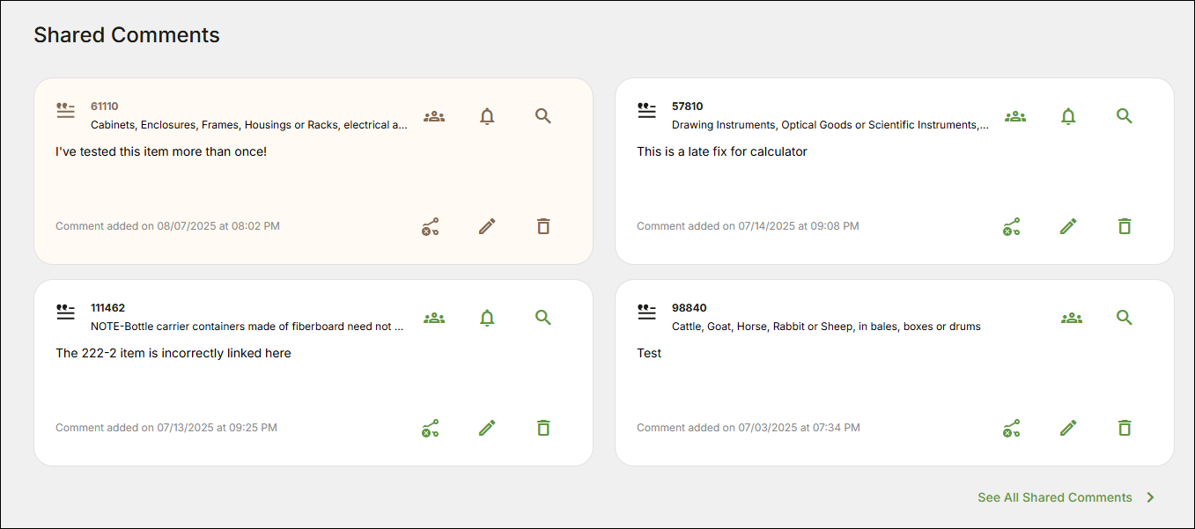
Task: Edit the comment on item 57810
Action: click(1068, 227)
